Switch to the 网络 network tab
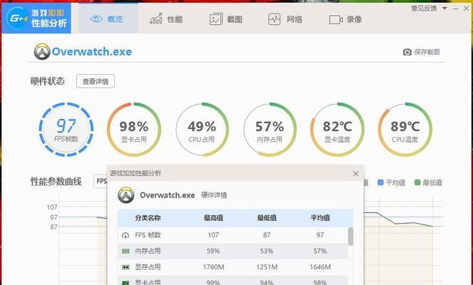The image size is (473, 285). (285, 19)
